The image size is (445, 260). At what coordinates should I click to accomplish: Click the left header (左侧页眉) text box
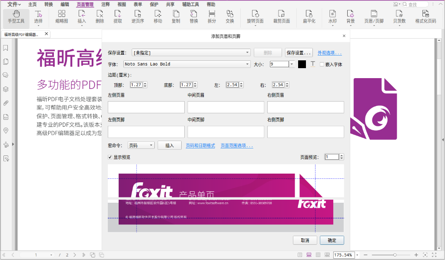(146, 107)
